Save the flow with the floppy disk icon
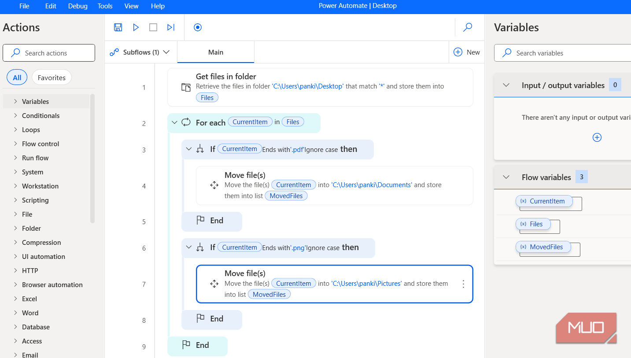 pyautogui.click(x=118, y=27)
